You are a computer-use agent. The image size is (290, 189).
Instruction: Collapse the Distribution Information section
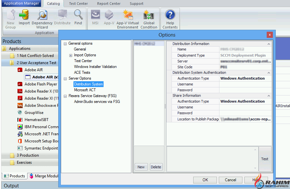(x=269, y=44)
